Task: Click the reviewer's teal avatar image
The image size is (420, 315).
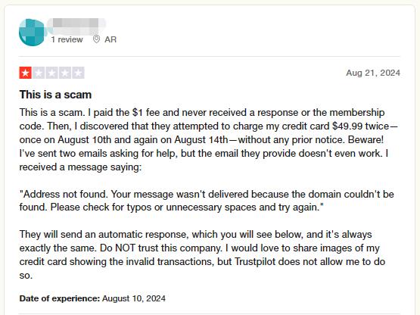Action: (x=32, y=33)
